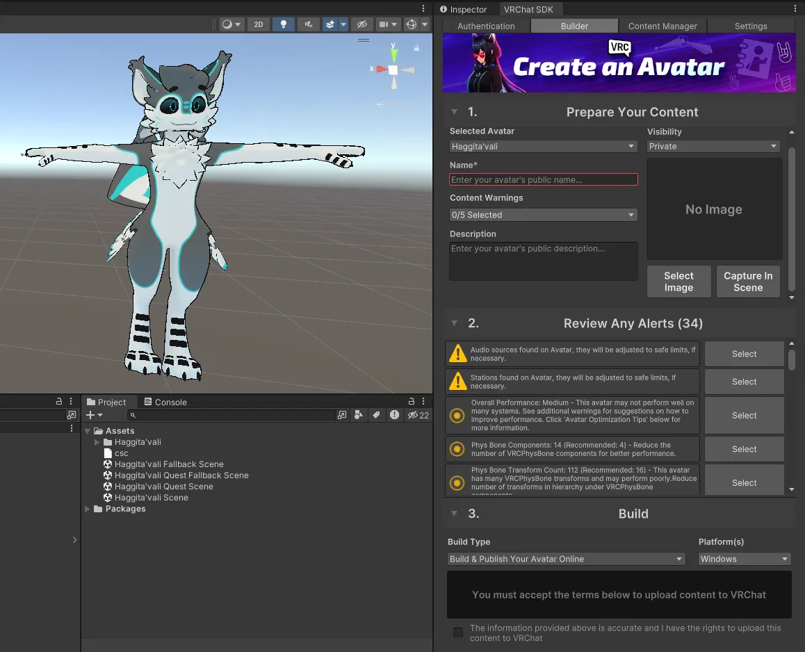Switch to the Project tab
The height and width of the screenshot is (652, 805).
106,402
